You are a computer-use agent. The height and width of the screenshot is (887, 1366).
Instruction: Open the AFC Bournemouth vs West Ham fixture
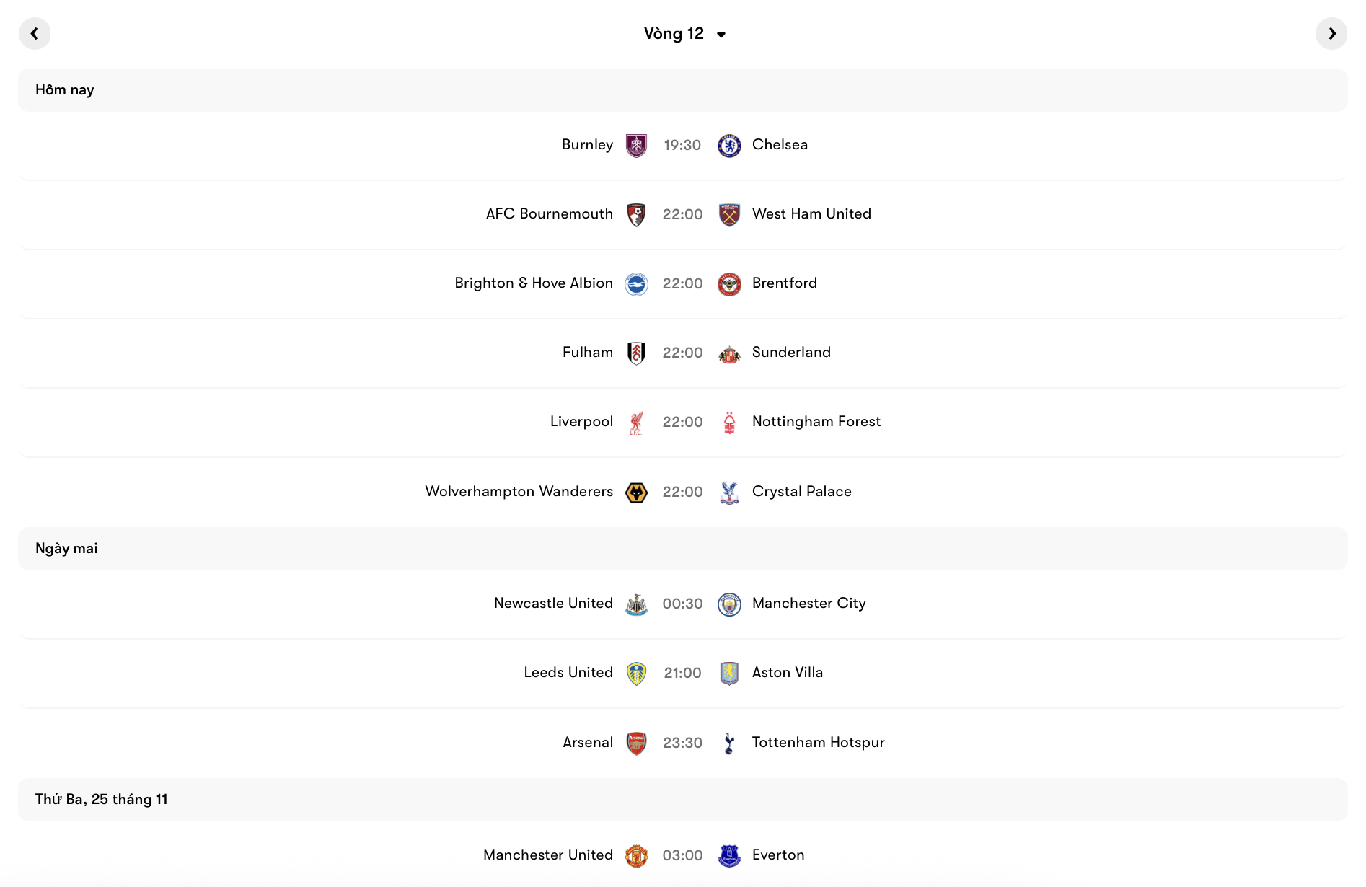tap(683, 213)
